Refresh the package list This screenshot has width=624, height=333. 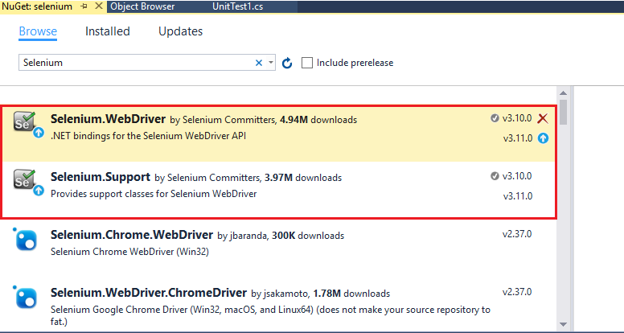pyautogui.click(x=287, y=63)
